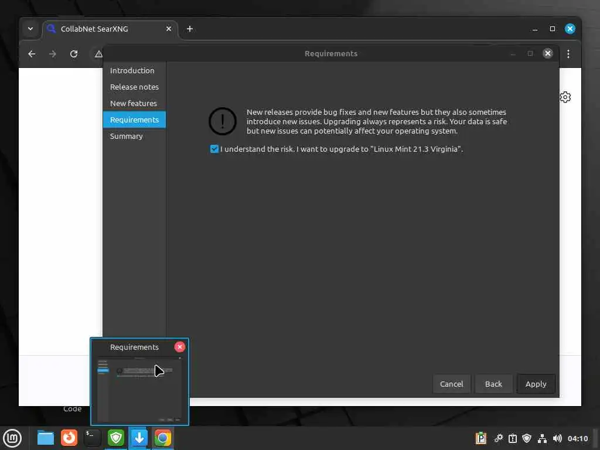
Task: Close the CollabNet SearXNG tab
Action: [x=168, y=29]
